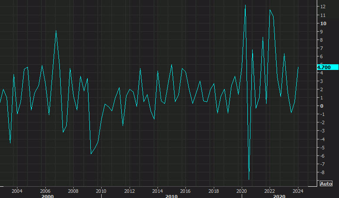Click the 6 value on y-axis

coord(322,56)
